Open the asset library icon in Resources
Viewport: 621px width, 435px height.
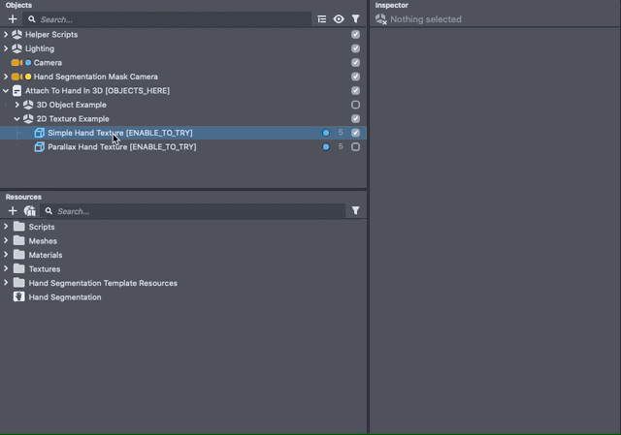coord(29,211)
